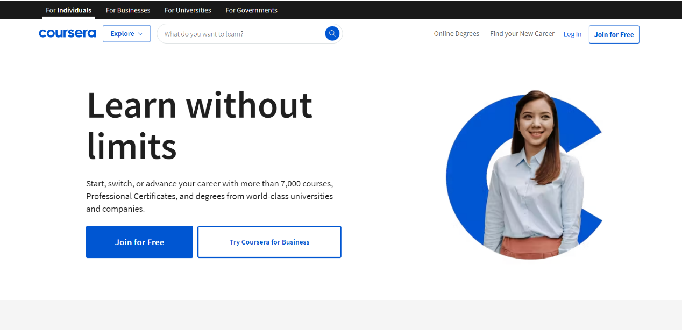Click the blue search magnifier icon

[x=332, y=33]
